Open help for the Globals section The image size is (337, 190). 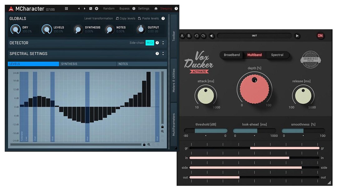coord(163,18)
